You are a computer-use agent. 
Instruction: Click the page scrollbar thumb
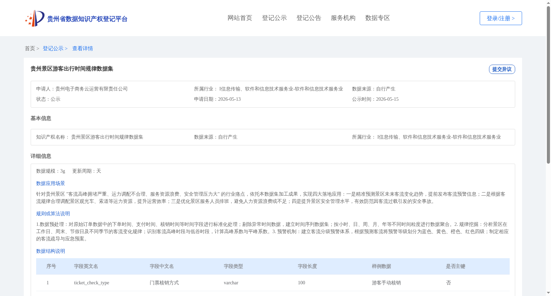click(548, 85)
